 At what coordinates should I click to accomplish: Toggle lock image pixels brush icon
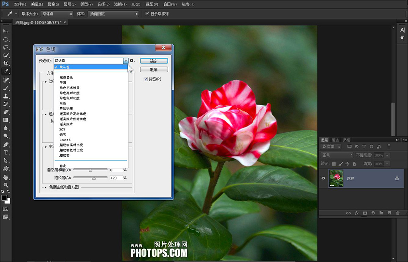coord(341,164)
